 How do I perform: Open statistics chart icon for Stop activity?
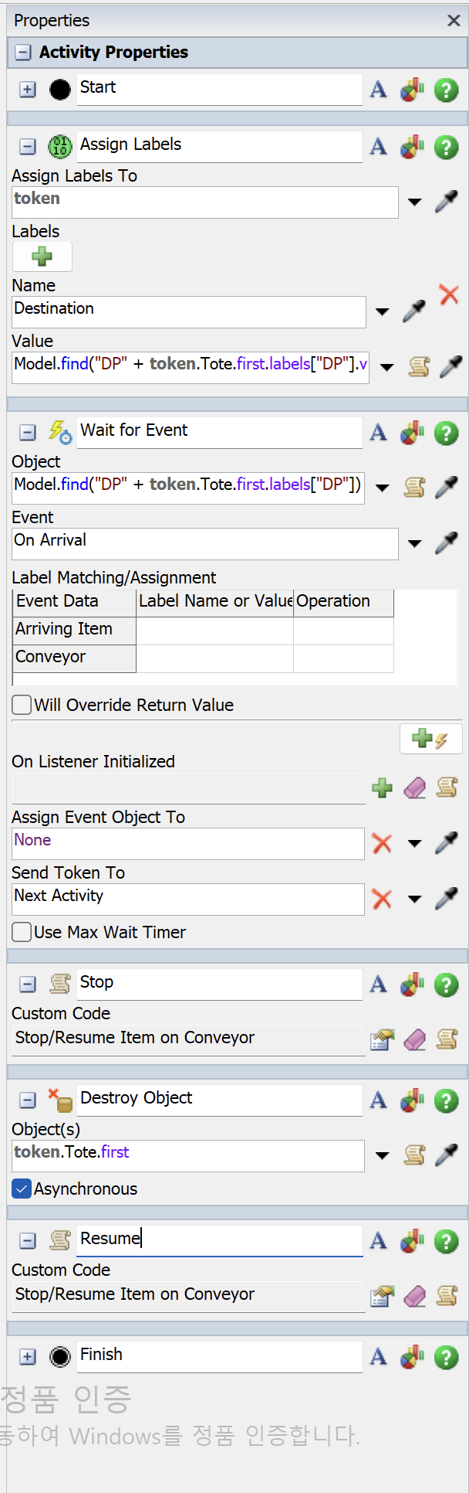pos(412,985)
